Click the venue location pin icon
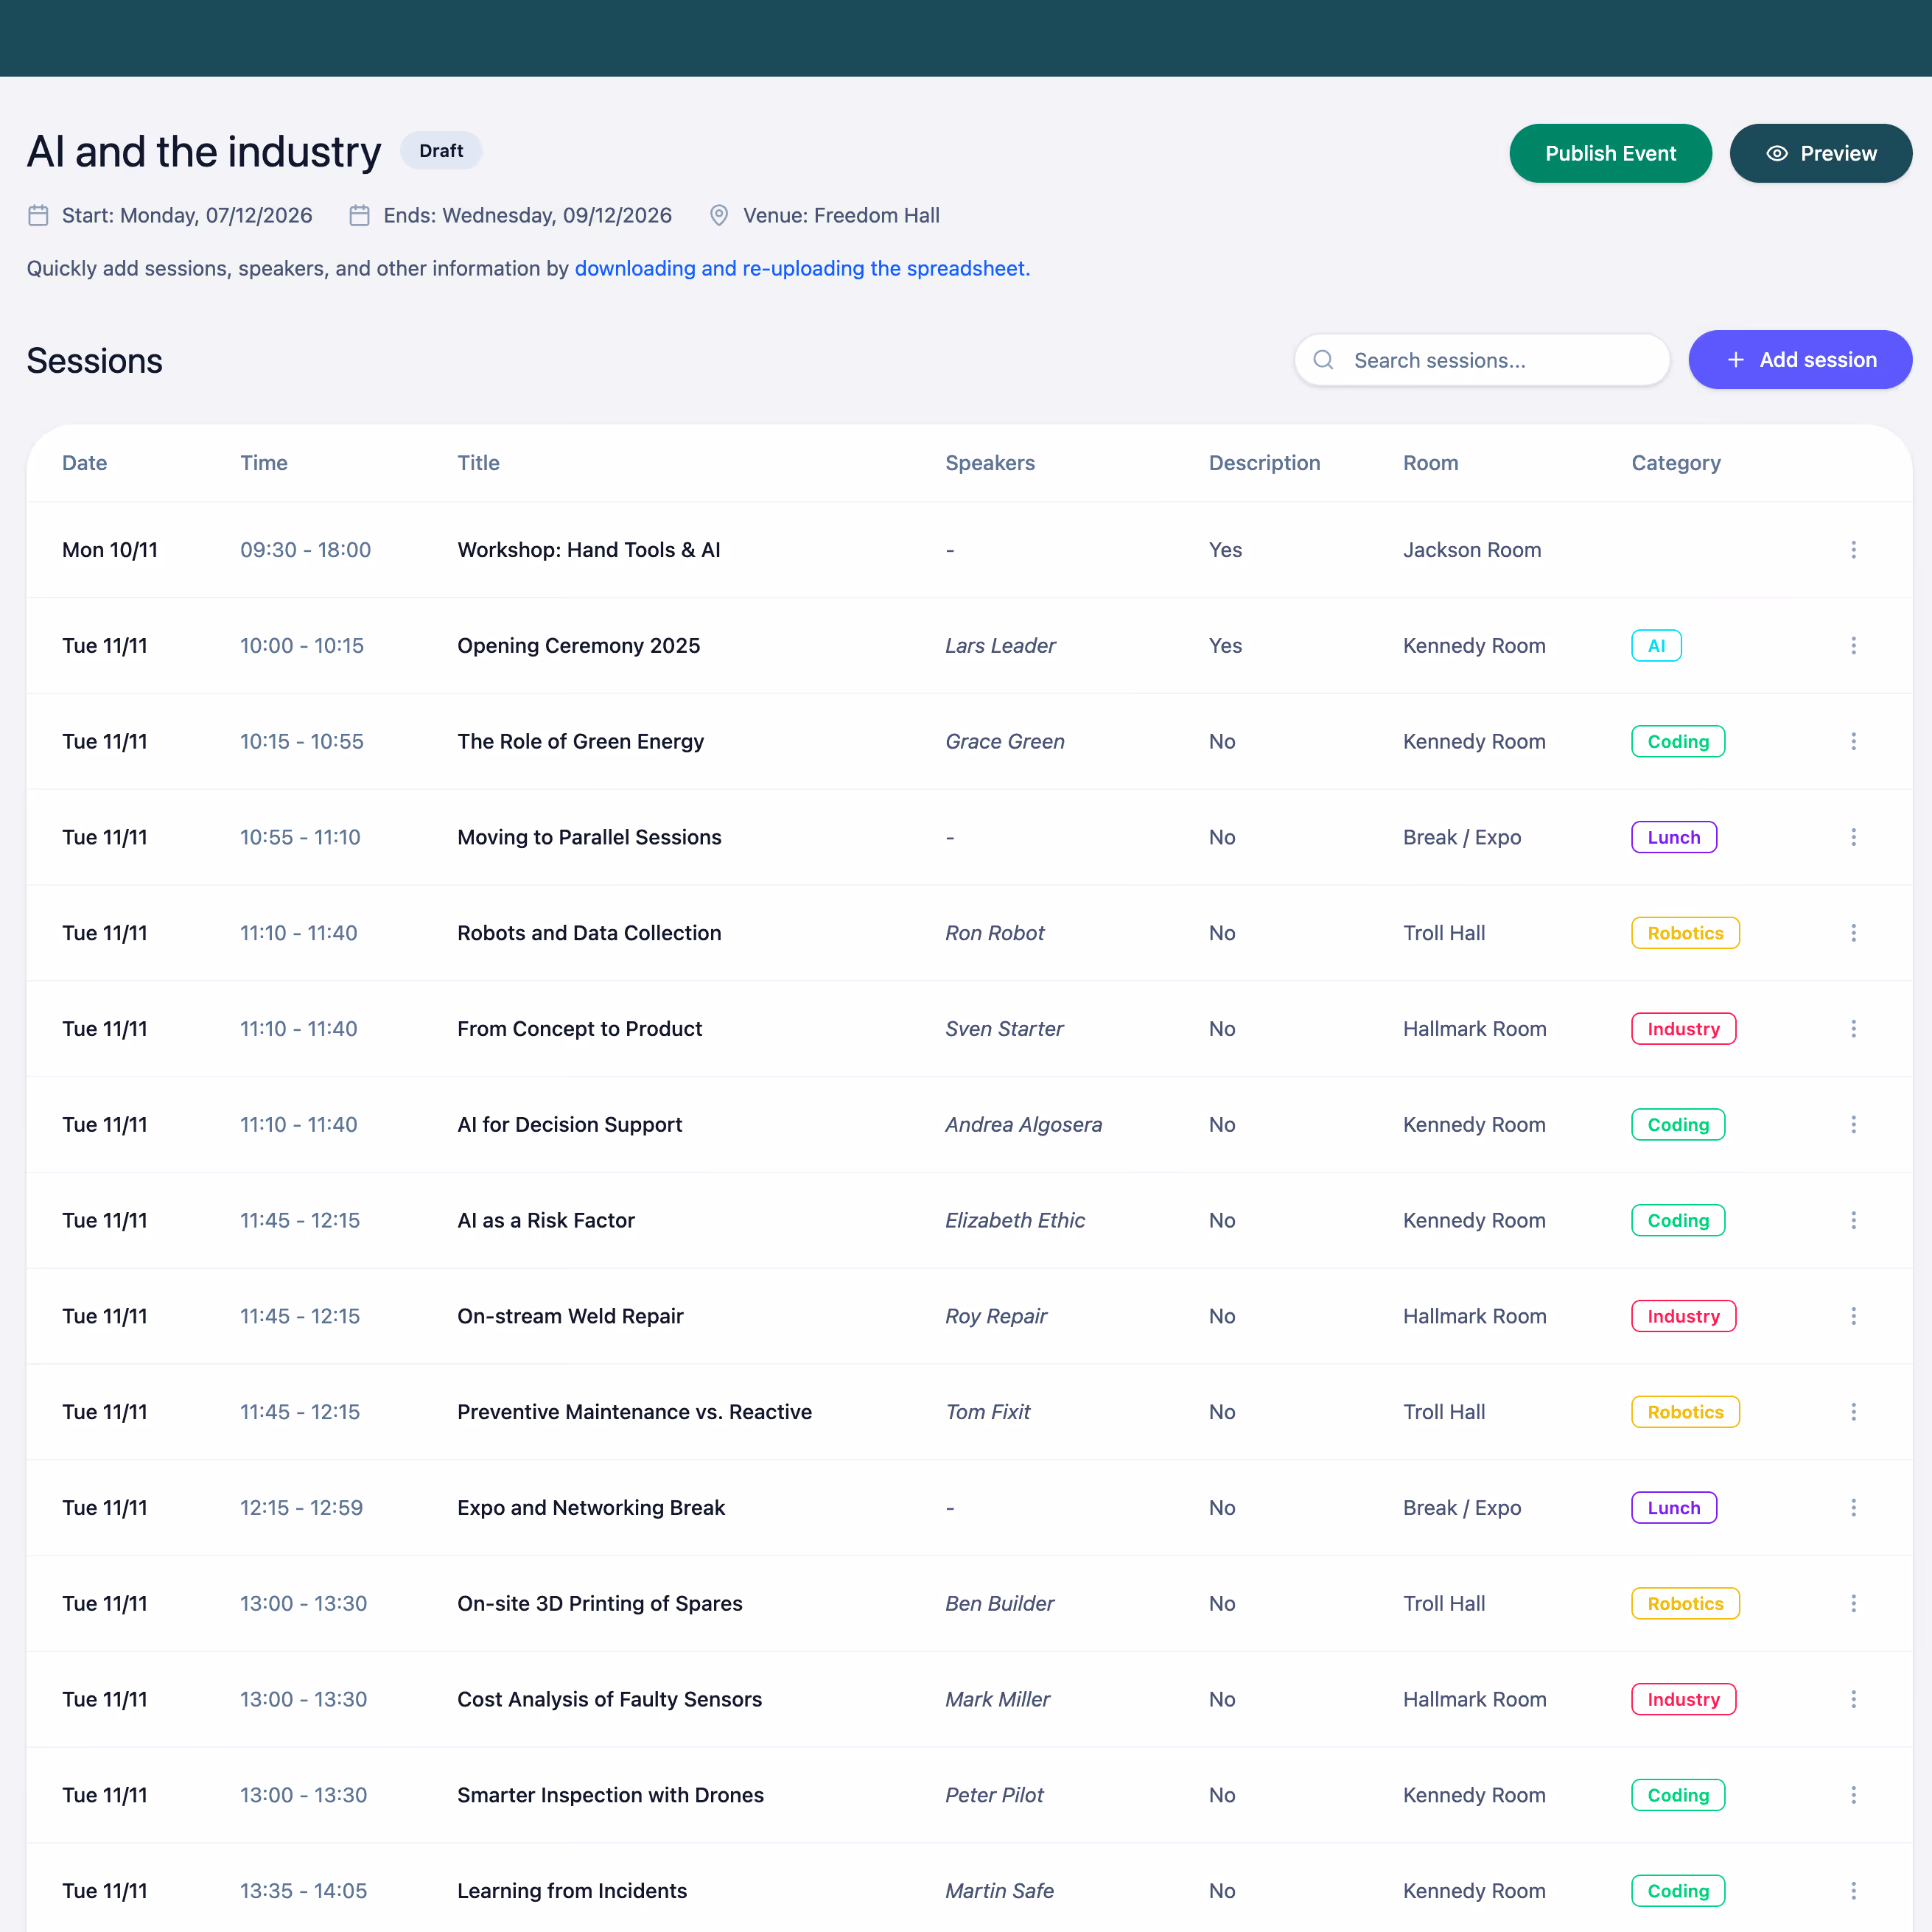The width and height of the screenshot is (1932, 1932). click(x=718, y=215)
